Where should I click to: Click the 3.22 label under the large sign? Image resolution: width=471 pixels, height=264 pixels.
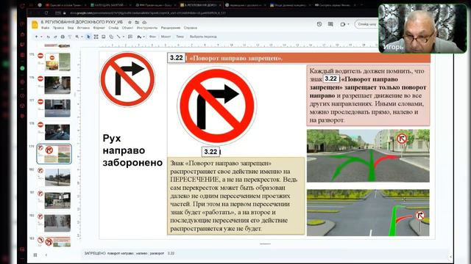(210, 152)
